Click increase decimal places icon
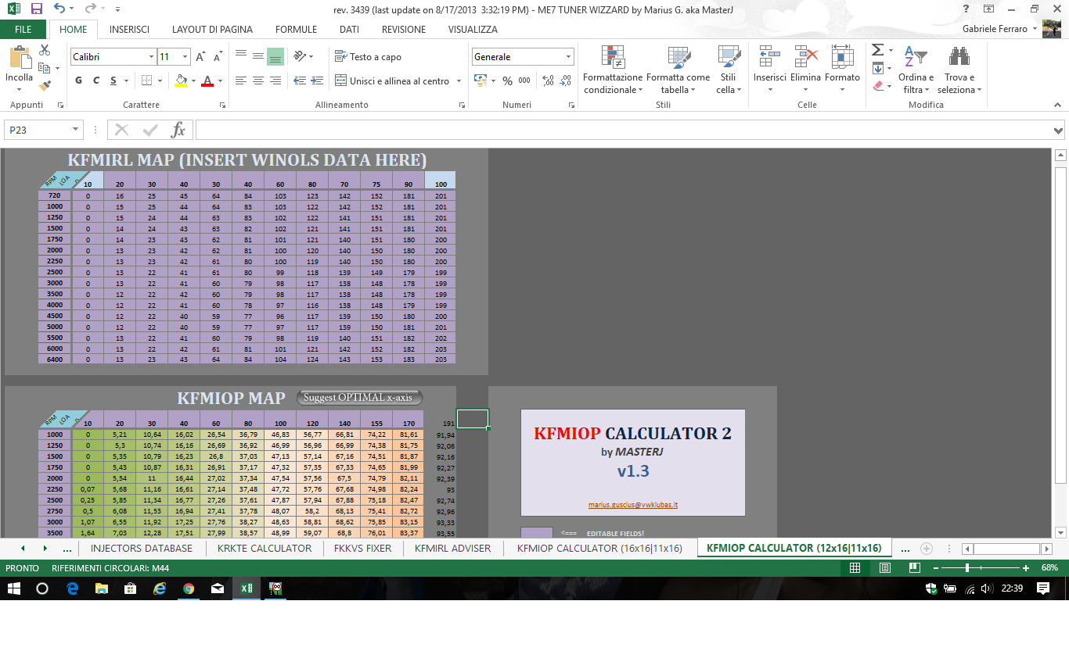Screen dimensions: 1069x651 click(x=548, y=80)
